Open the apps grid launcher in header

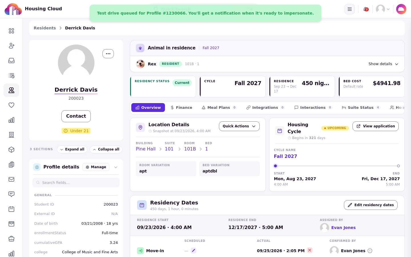(350, 9)
